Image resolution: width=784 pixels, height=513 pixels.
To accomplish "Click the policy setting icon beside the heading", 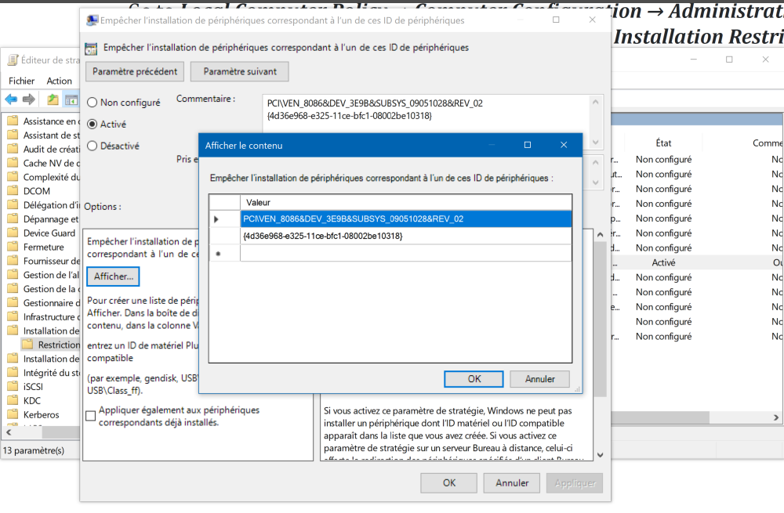I will (x=91, y=48).
